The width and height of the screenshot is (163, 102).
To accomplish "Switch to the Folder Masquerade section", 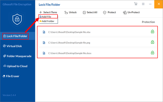I will 17,56.
